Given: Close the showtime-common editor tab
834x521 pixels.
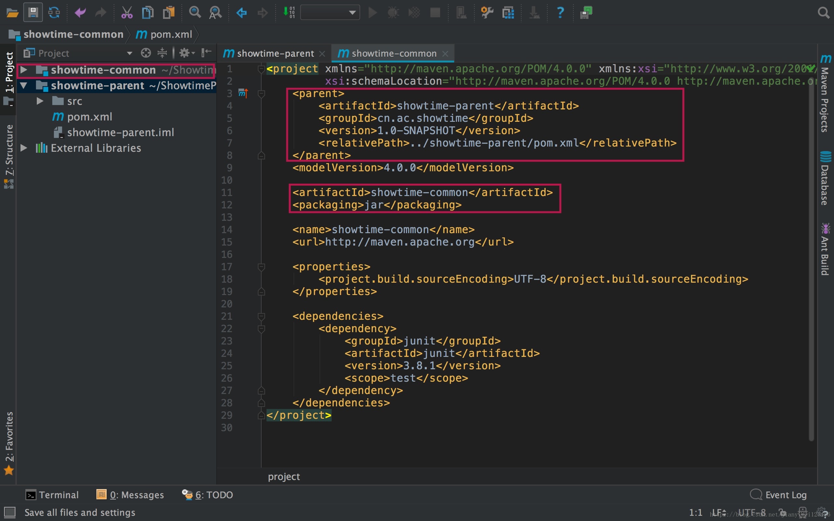Looking at the screenshot, I should [x=445, y=54].
